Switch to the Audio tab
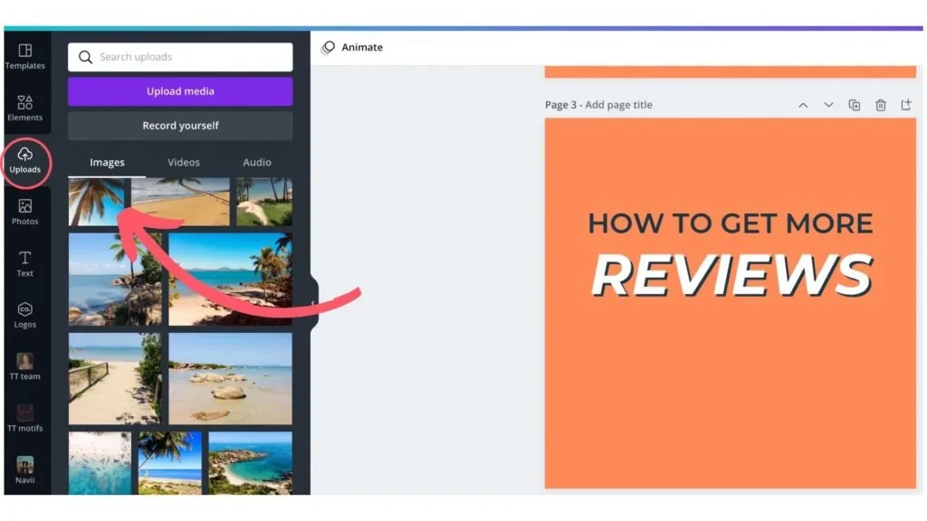The width and height of the screenshot is (927, 521). click(x=256, y=162)
